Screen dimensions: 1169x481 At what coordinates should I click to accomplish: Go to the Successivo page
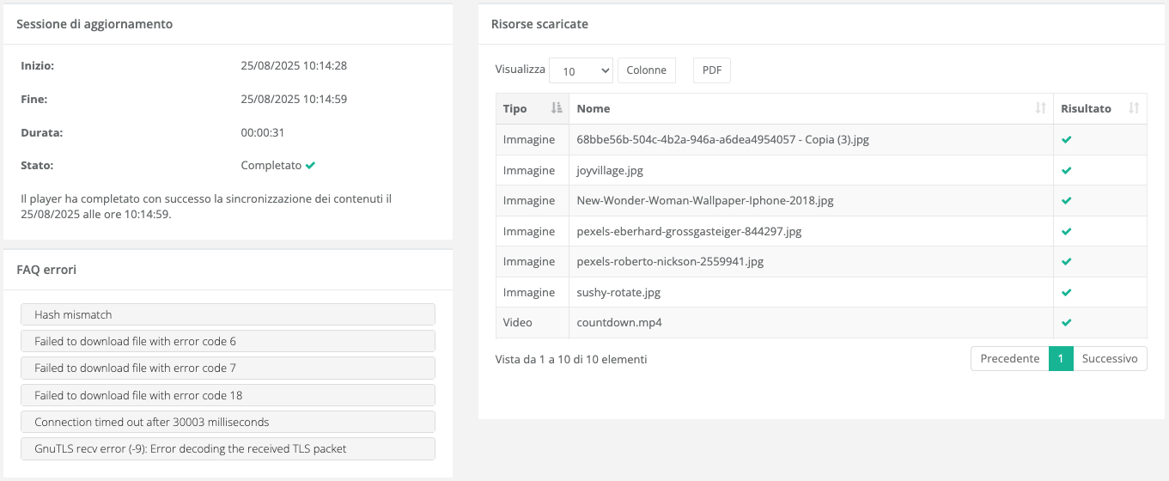click(1109, 359)
